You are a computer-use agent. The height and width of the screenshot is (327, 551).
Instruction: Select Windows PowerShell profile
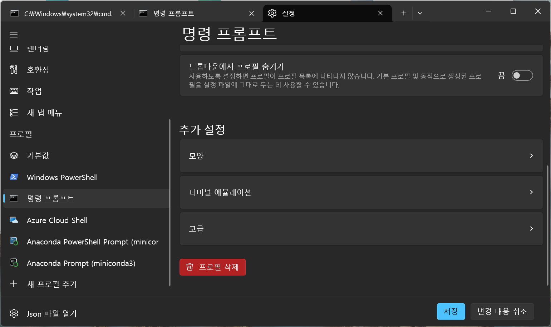[x=86, y=177]
